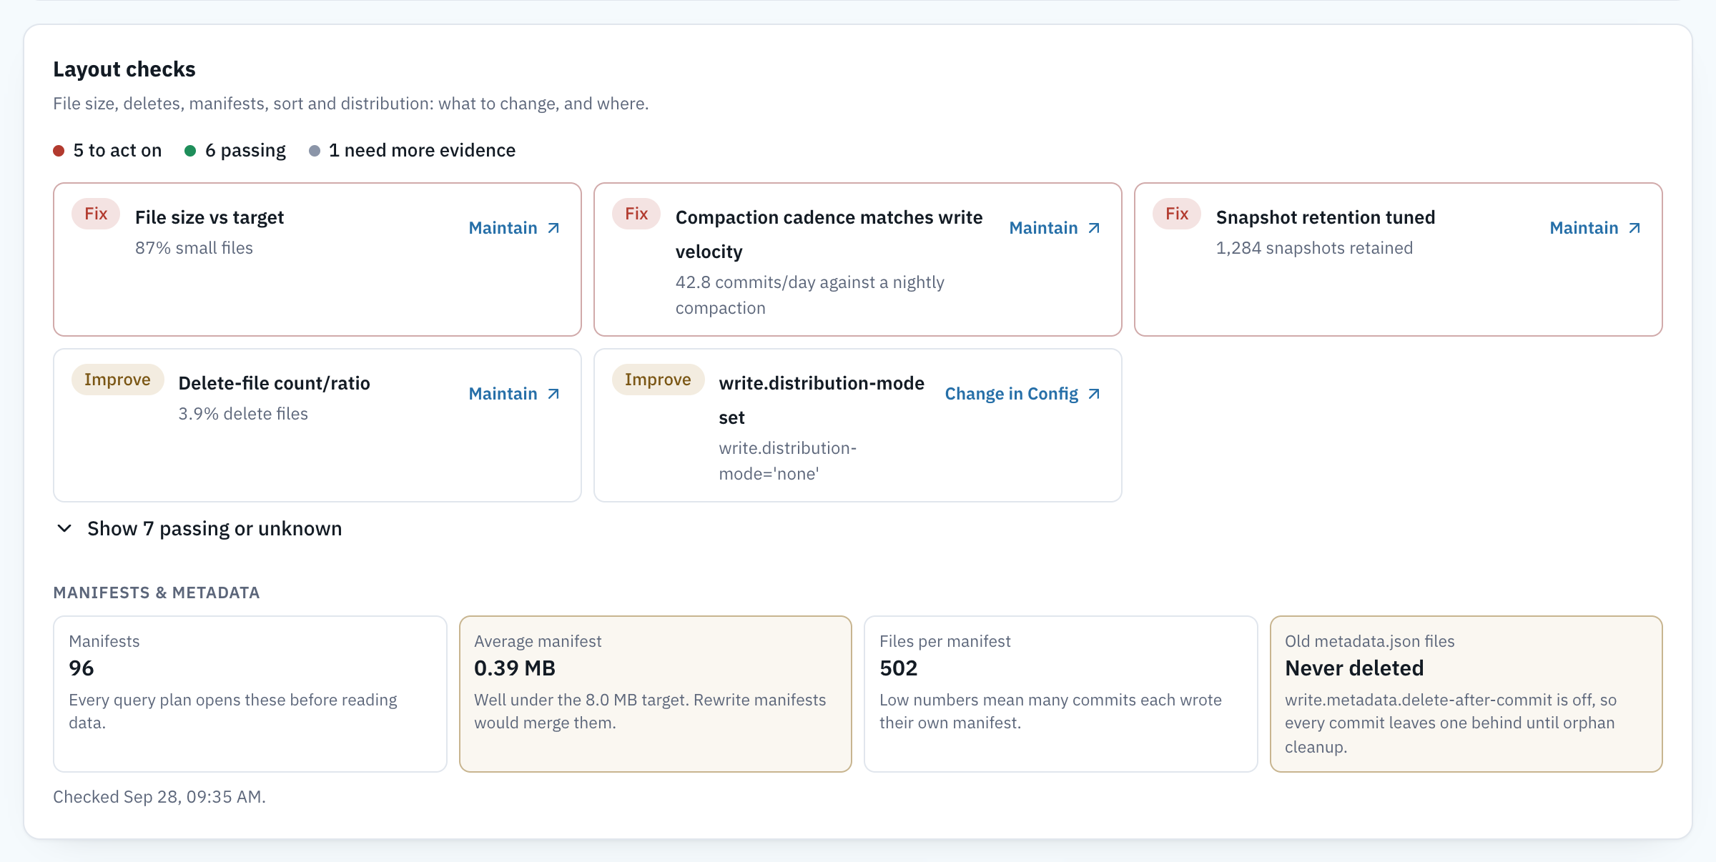
Task: Click '5 to act on' status text
Action: click(117, 150)
